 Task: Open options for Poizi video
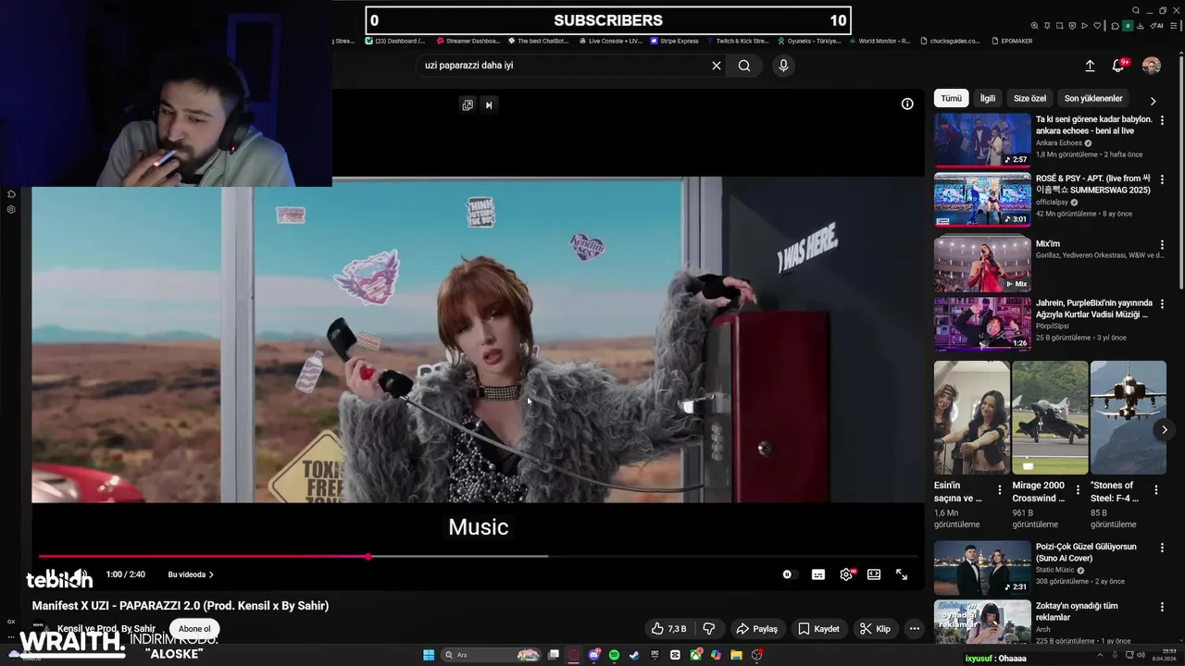click(x=1162, y=548)
